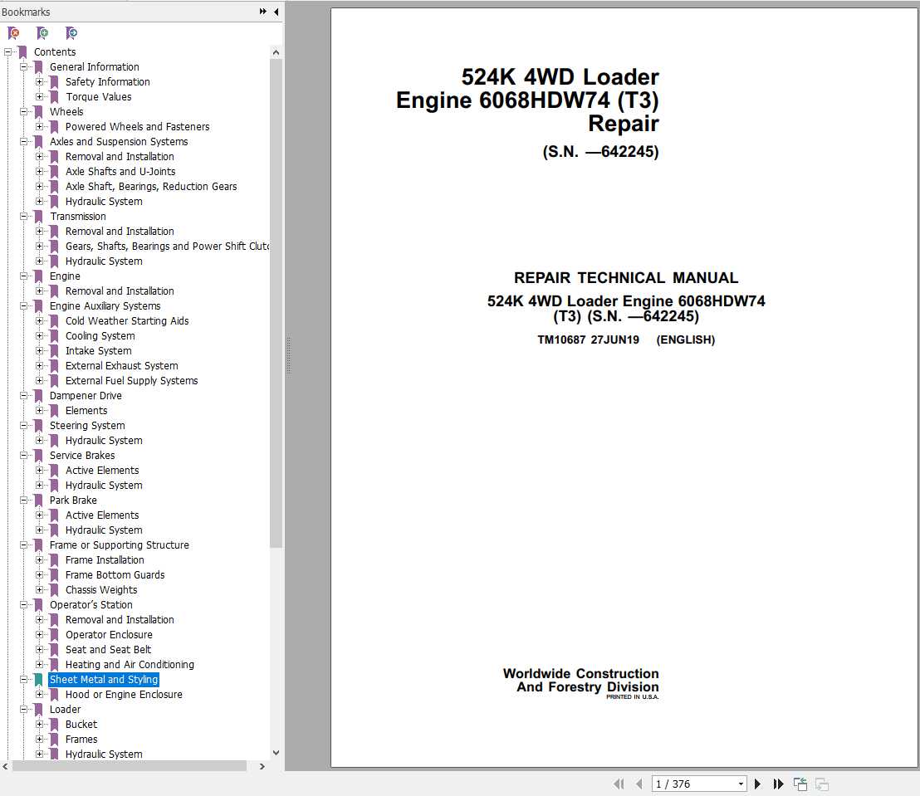Screen dimensions: 920x796
Task: Select the Operator's Station bookmark
Action: point(91,605)
